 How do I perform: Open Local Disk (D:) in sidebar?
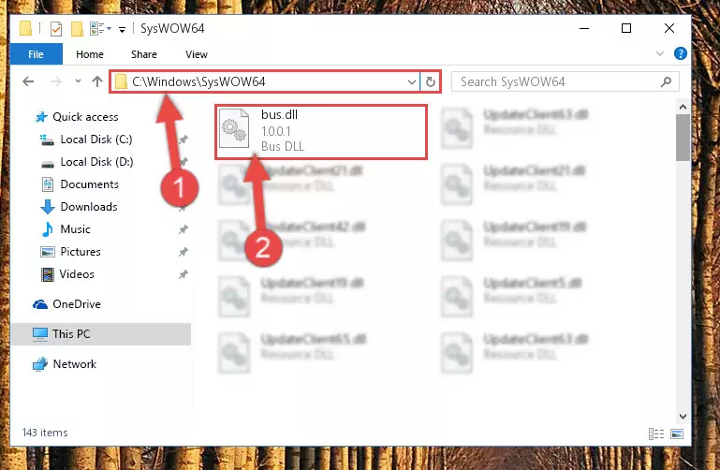pos(96,162)
